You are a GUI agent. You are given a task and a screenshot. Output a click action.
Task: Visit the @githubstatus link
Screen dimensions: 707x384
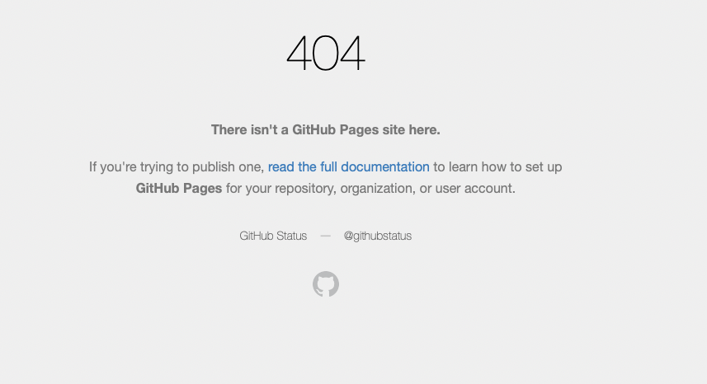point(377,236)
